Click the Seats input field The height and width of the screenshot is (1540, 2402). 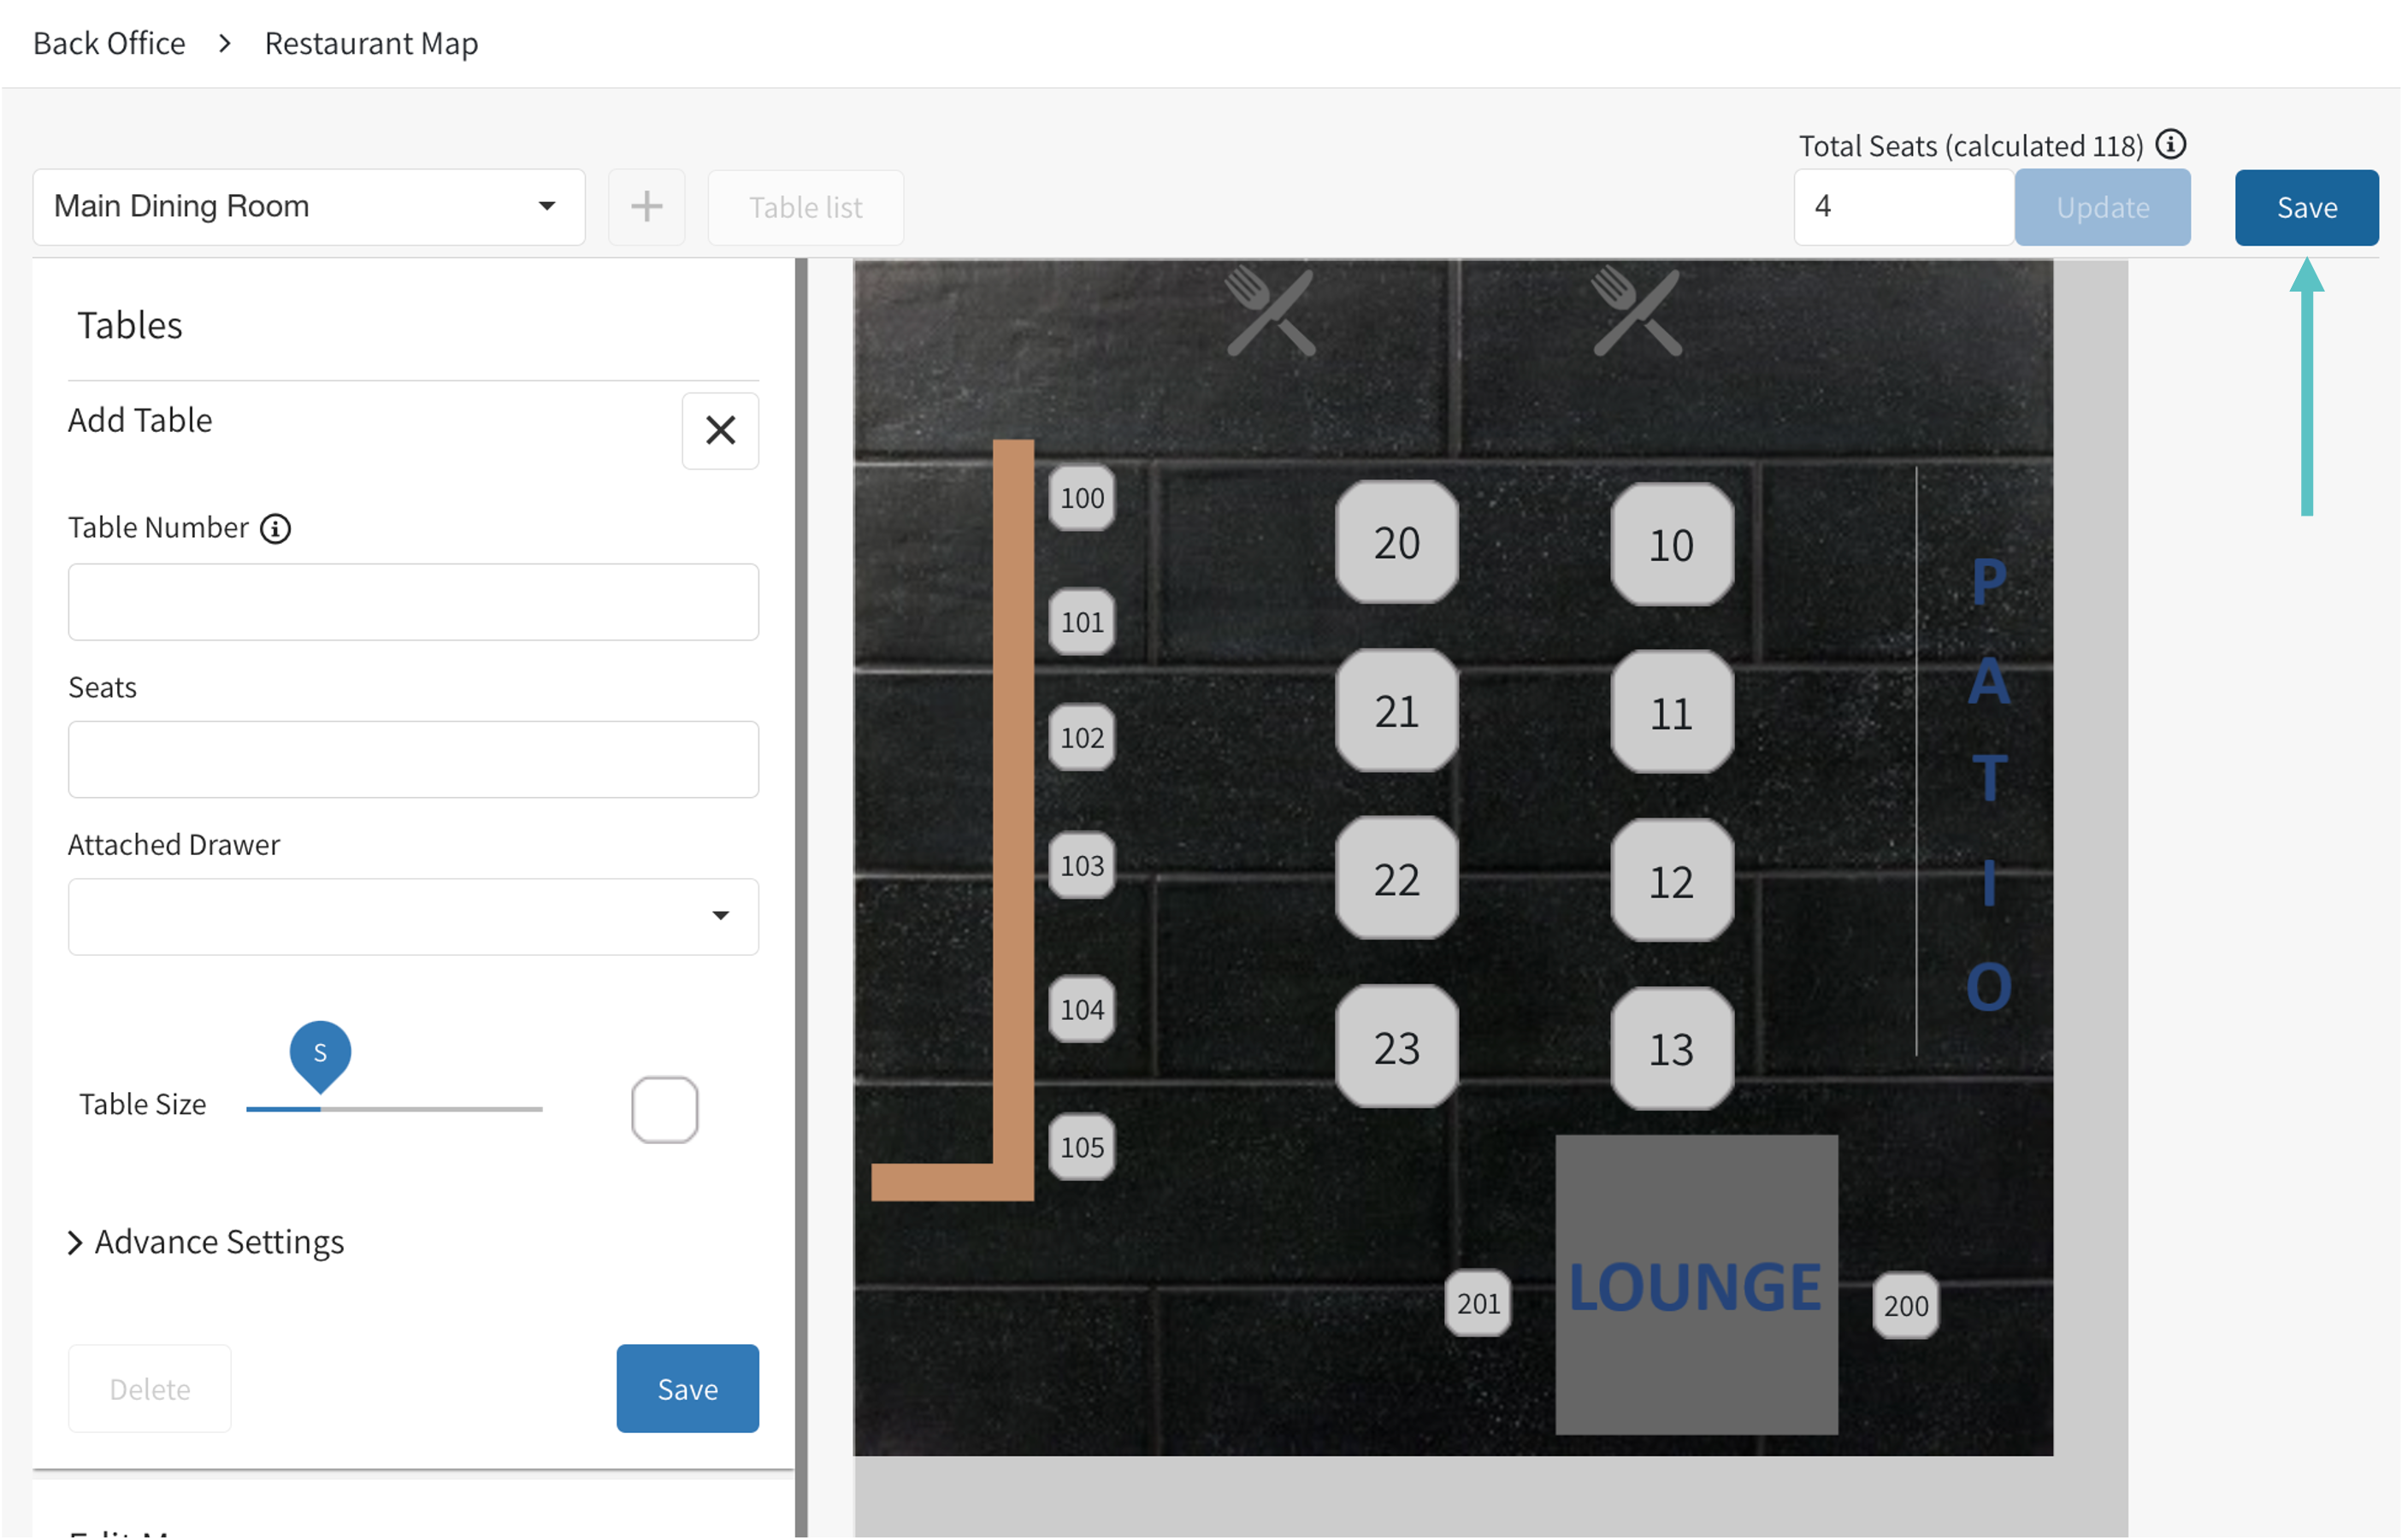coord(413,759)
